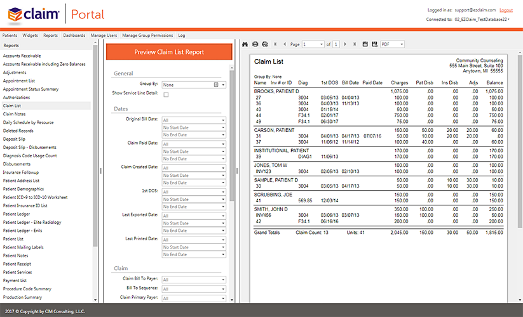Go to next report page
This screenshot has height=317, width=523.
point(344,44)
